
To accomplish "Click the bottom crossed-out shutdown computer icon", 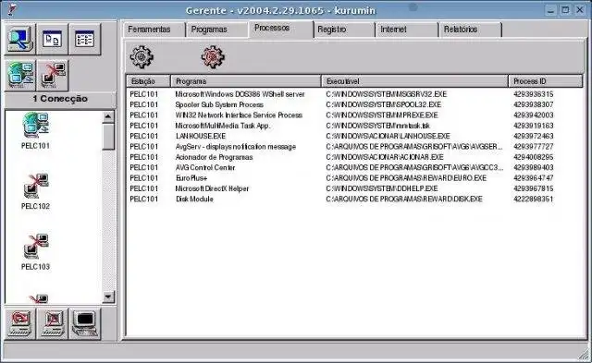I will [53, 324].
